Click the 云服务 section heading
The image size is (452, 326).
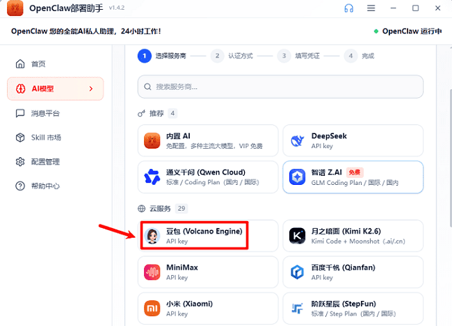(x=160, y=209)
